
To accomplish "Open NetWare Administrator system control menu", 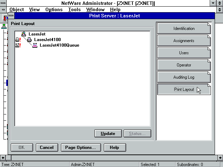I will [x=3, y=3].
